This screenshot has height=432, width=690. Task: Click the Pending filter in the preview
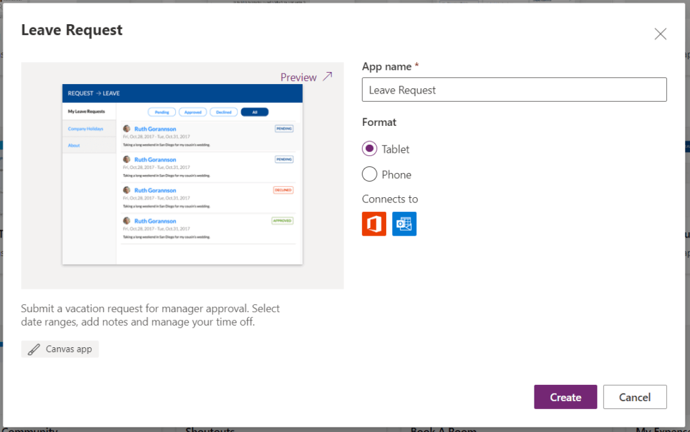tap(162, 112)
